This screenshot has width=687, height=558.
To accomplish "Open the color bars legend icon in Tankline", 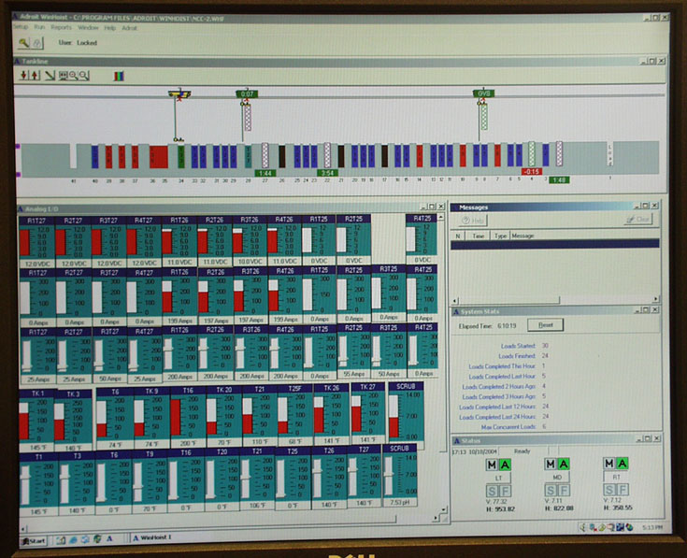I will coord(119,75).
